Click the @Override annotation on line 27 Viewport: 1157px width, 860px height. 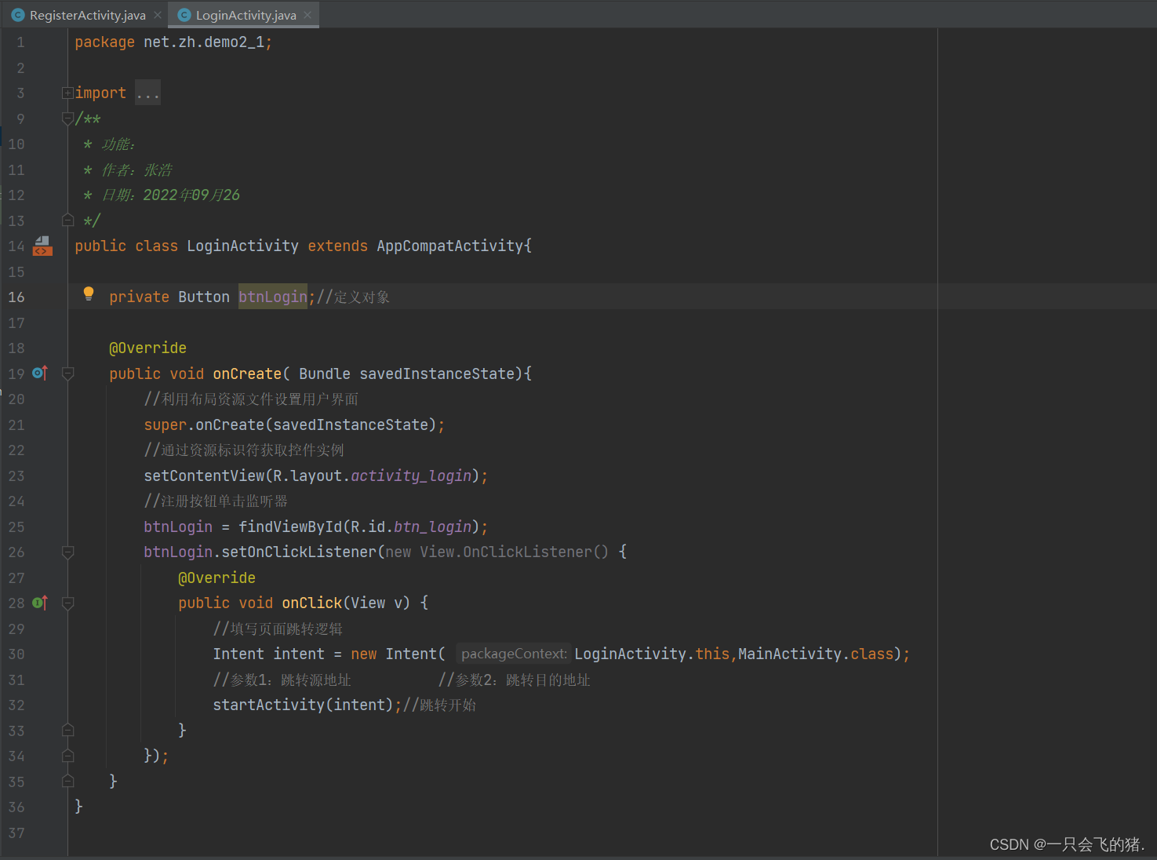coord(216,578)
